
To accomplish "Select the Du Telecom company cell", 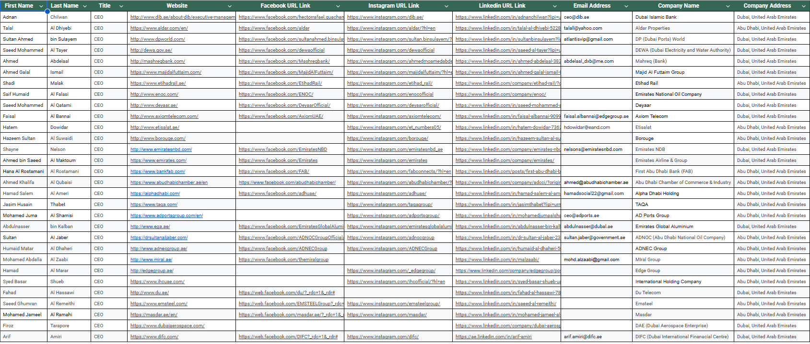I will click(x=683, y=293).
